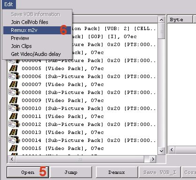Click the video film icon for pack 000005

coord(14,69)
